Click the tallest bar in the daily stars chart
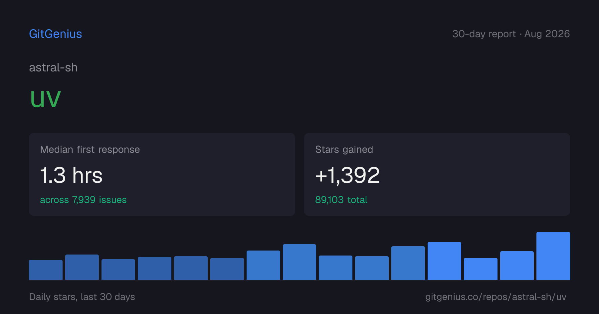The image size is (599, 314). click(553, 256)
